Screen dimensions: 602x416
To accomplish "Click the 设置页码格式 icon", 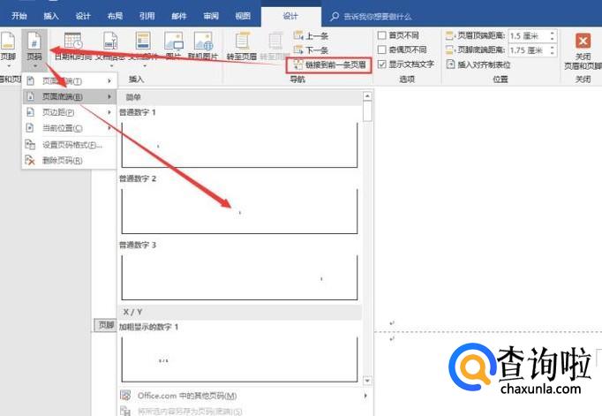I will coord(30,145).
